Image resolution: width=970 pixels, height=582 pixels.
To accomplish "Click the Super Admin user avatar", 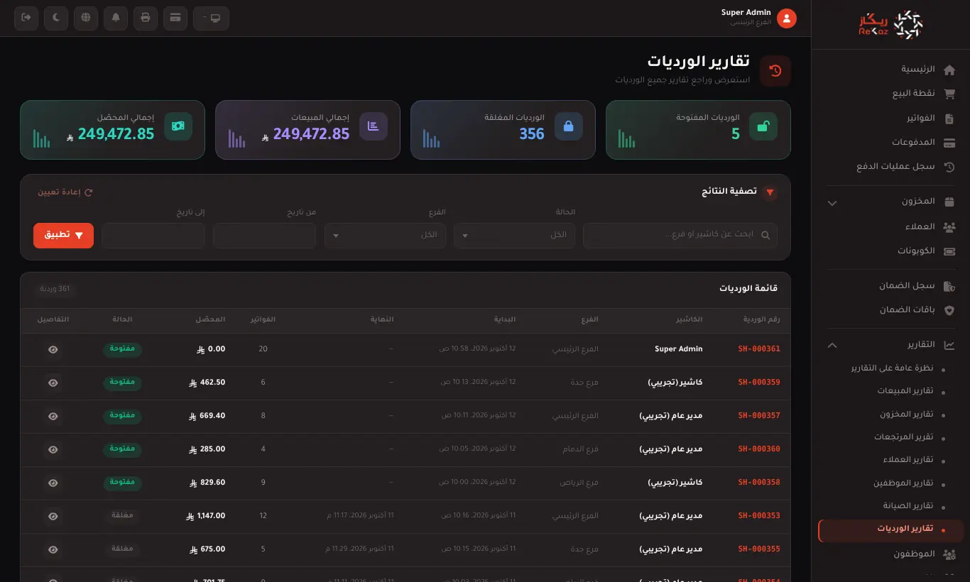I will point(787,18).
